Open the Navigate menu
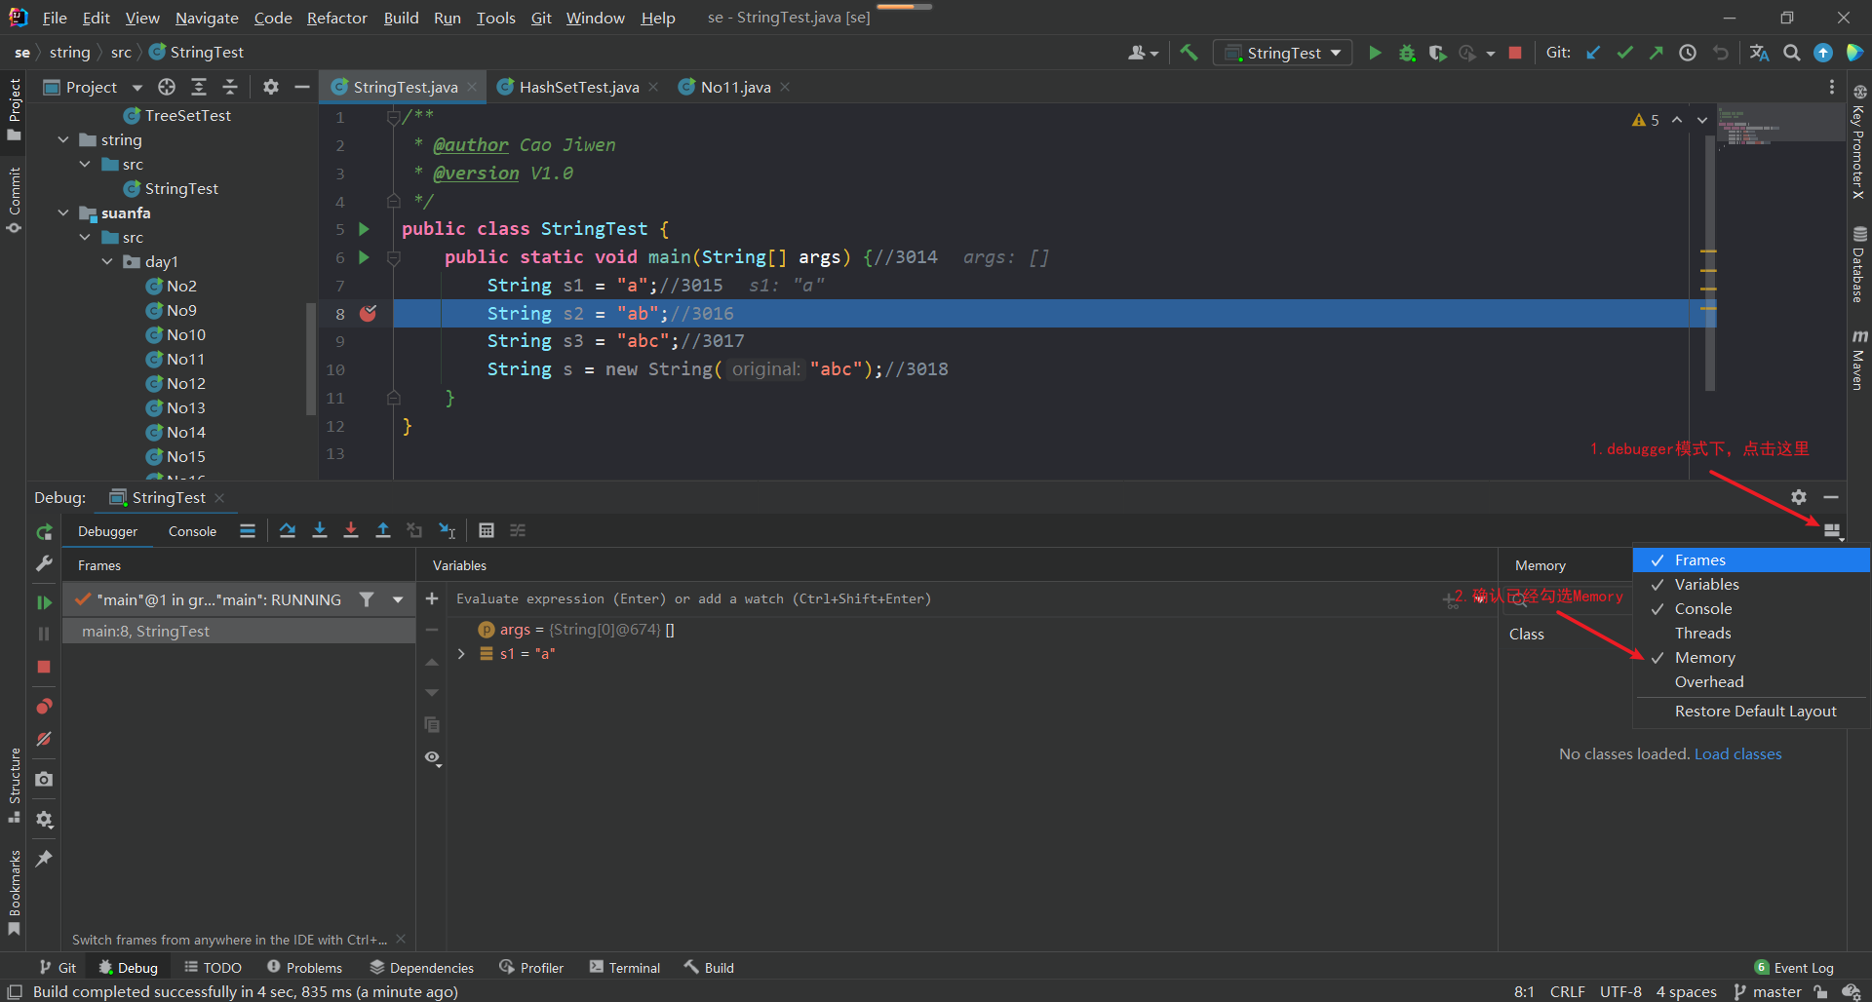Image resolution: width=1872 pixels, height=1002 pixels. [207, 18]
